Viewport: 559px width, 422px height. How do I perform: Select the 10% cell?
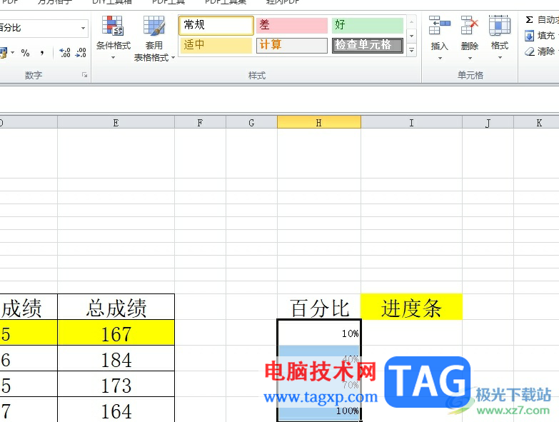coord(319,333)
